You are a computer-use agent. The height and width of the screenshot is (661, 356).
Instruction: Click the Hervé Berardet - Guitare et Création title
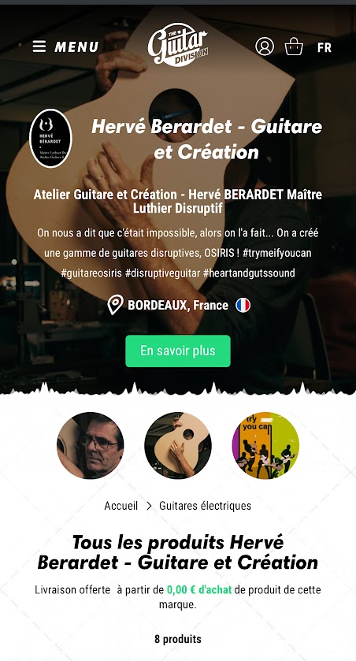(207, 139)
